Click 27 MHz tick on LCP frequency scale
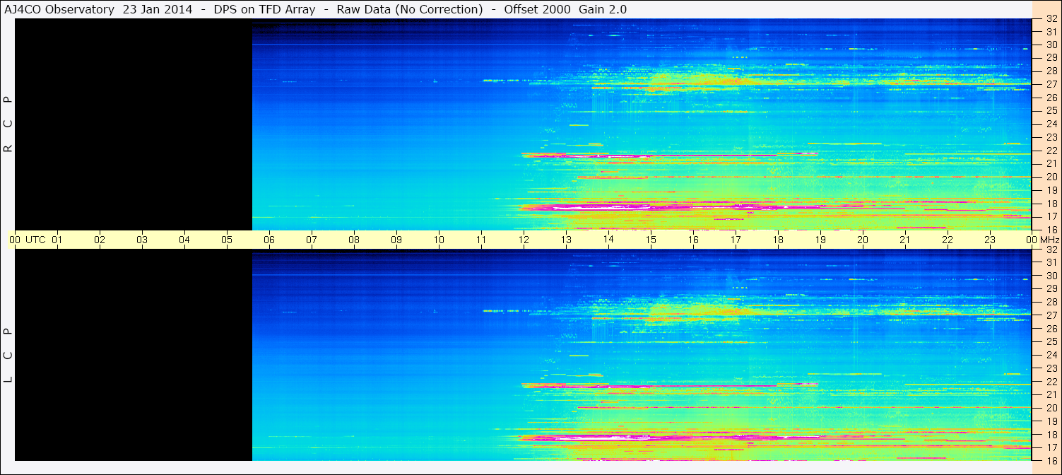 (x=1051, y=315)
